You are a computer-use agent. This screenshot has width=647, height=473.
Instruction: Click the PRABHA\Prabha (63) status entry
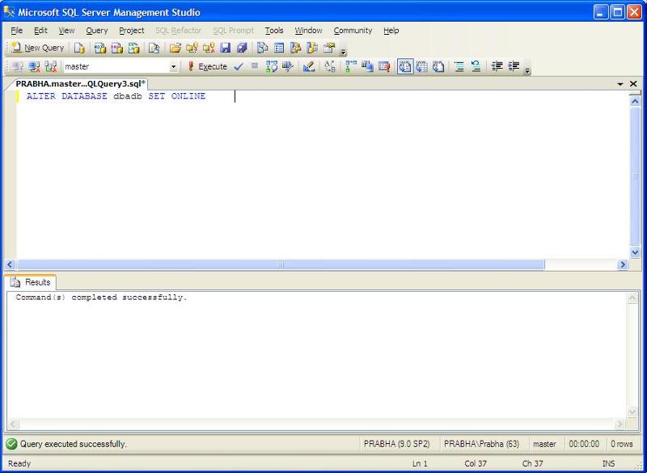(481, 444)
